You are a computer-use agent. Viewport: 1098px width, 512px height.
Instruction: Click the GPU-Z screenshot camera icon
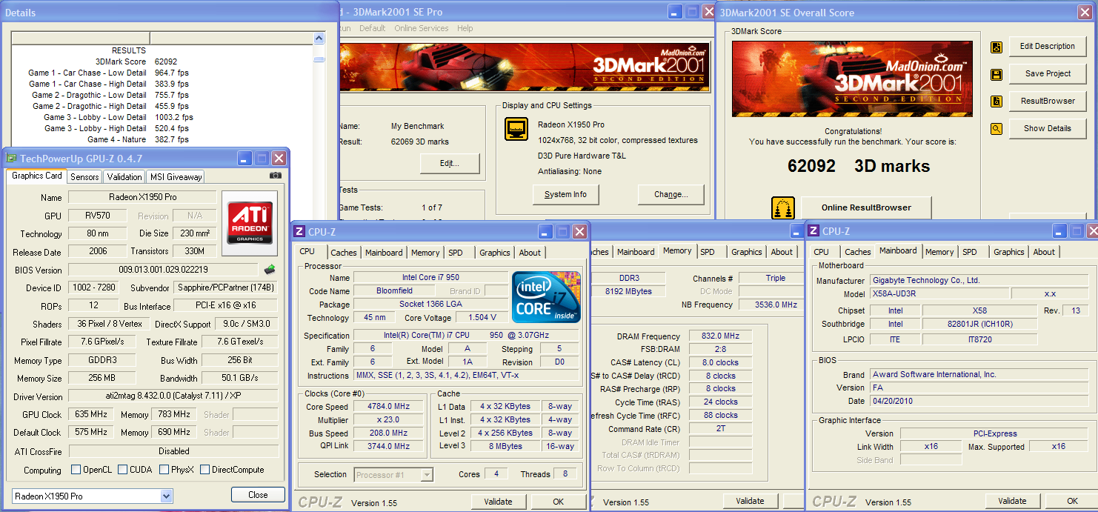[x=276, y=176]
